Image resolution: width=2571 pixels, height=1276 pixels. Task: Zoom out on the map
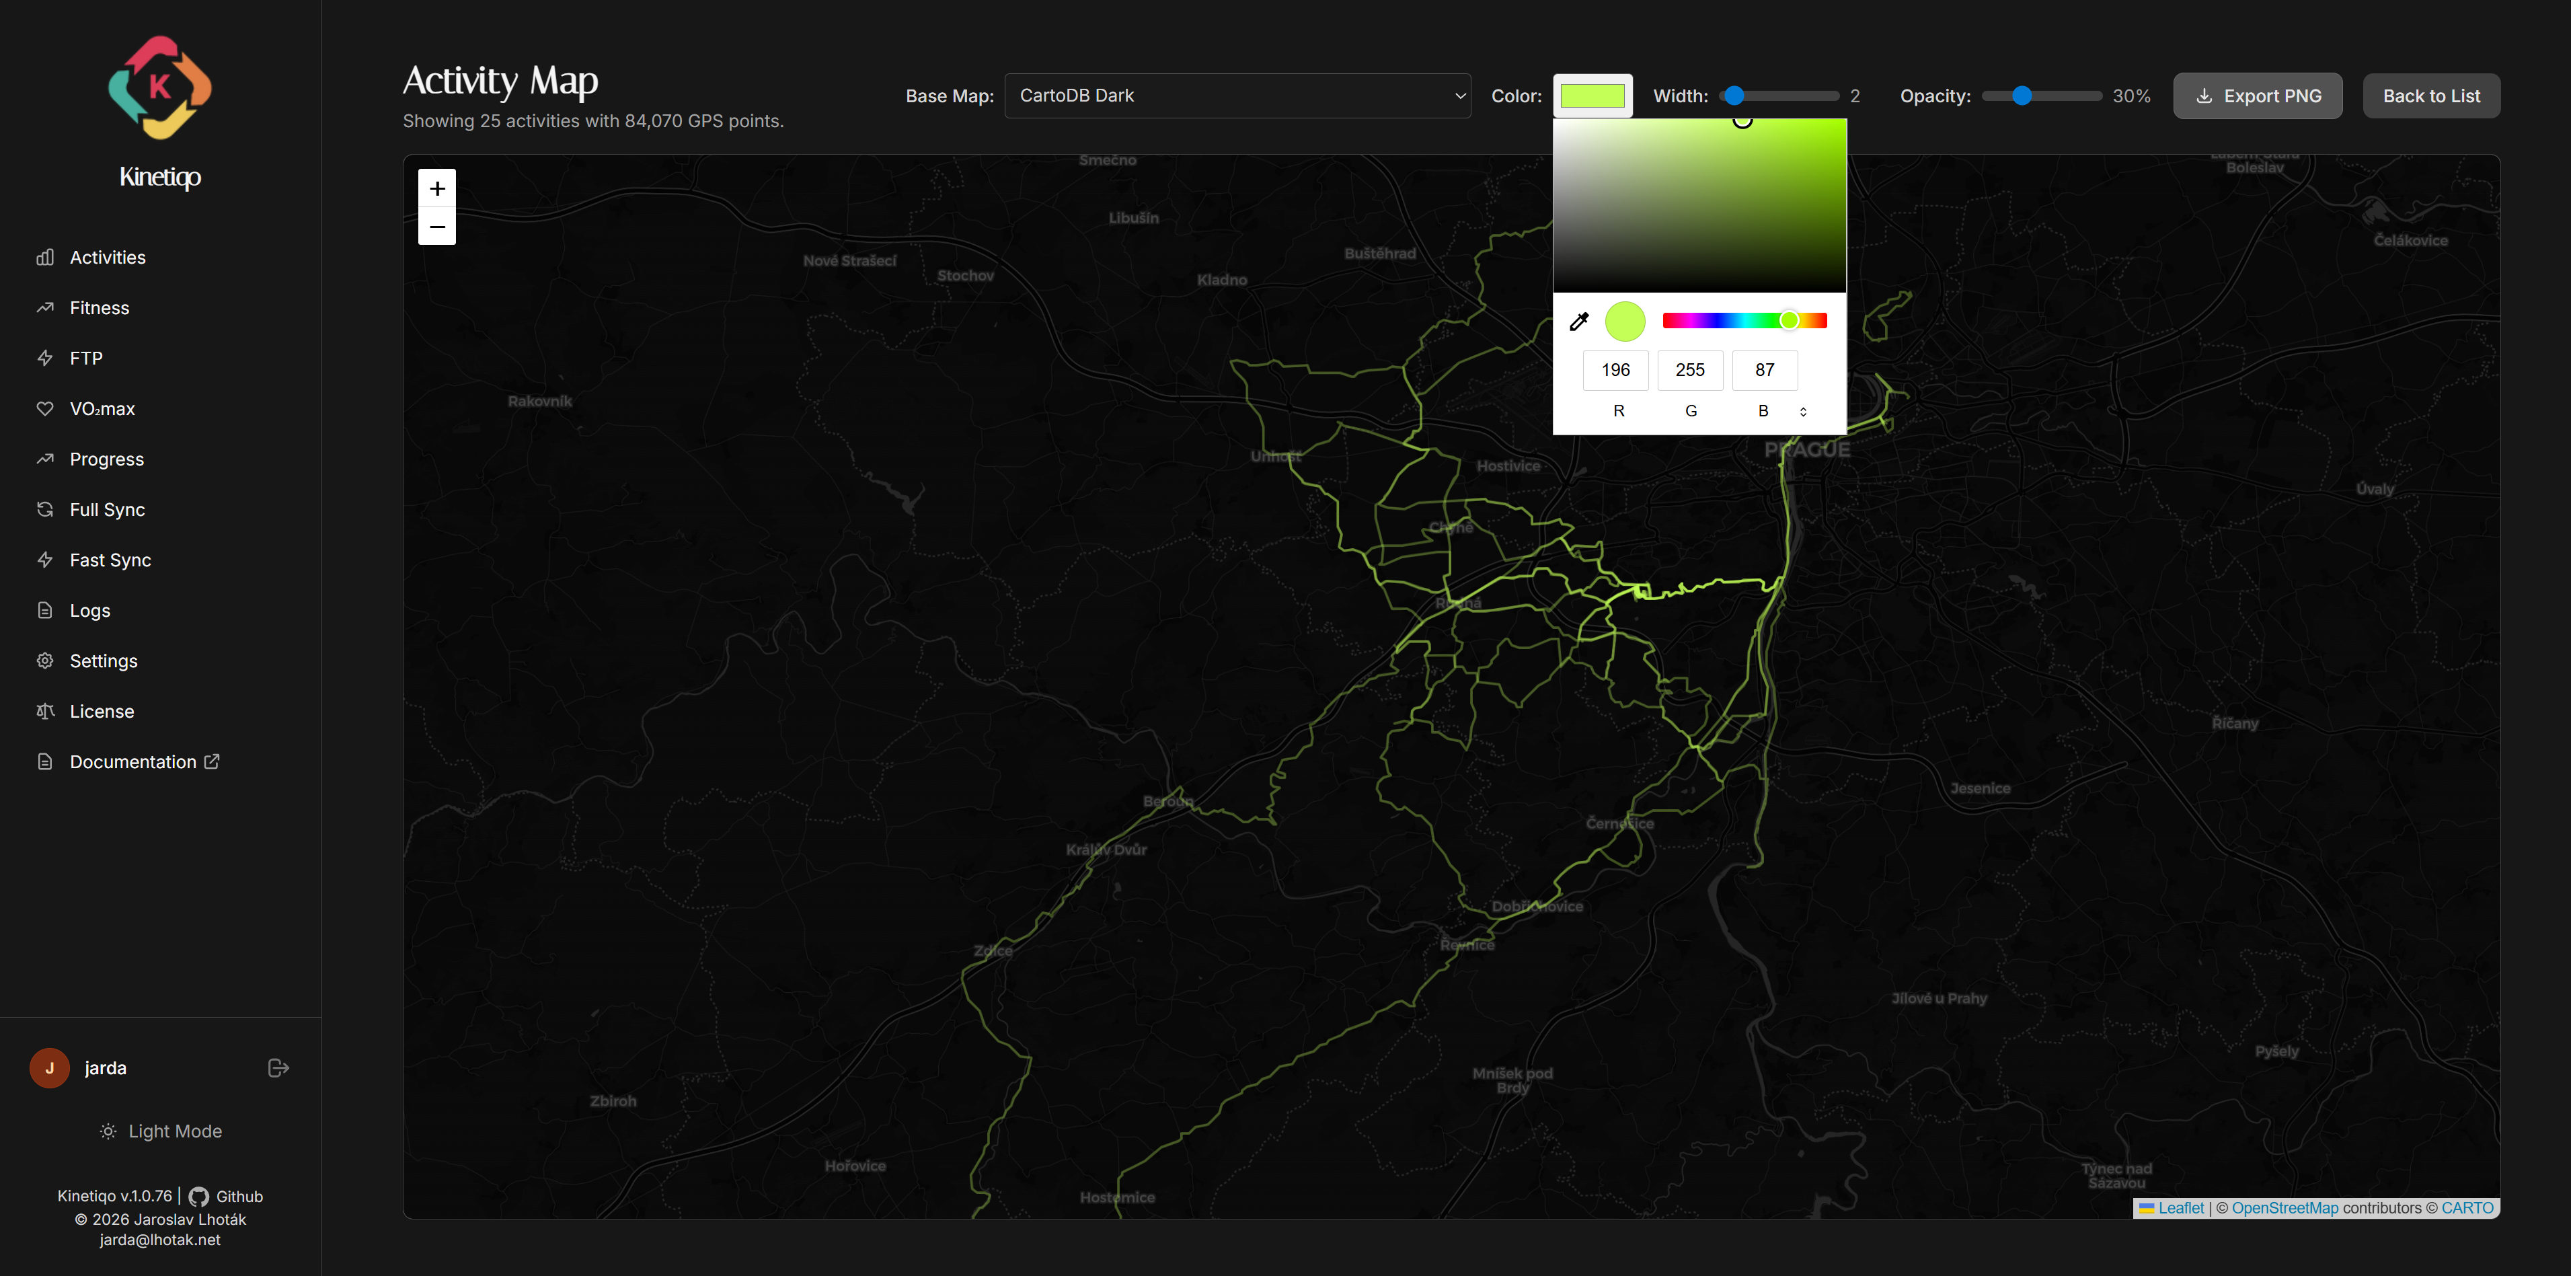tap(437, 227)
